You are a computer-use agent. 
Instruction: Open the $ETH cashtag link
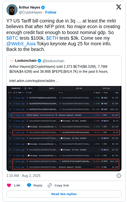pos(52,38)
